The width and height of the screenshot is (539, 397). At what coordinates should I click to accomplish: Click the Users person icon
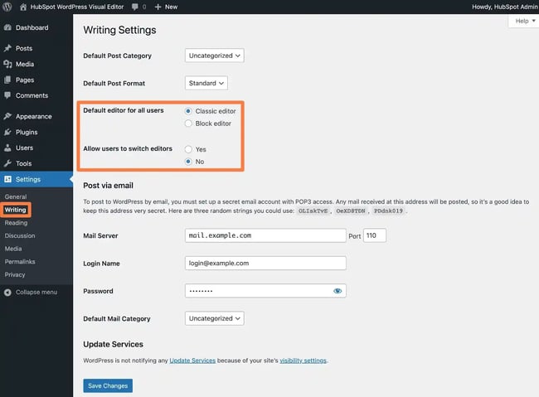(7, 148)
